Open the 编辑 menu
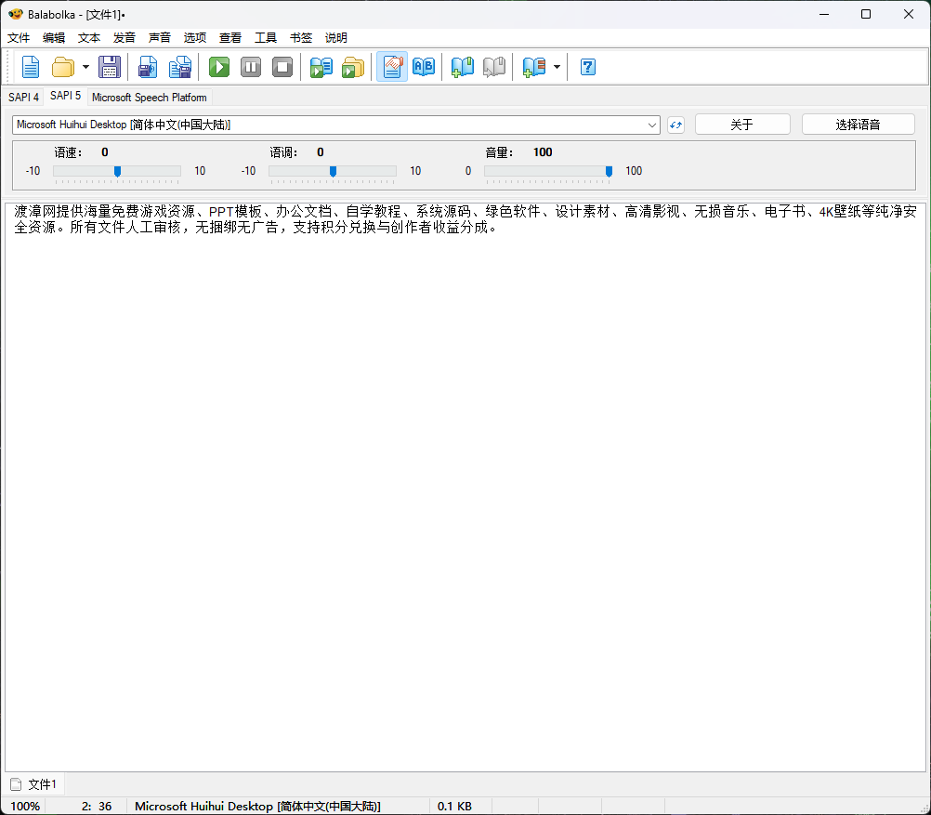Viewport: 931px width, 815px height. (x=54, y=38)
